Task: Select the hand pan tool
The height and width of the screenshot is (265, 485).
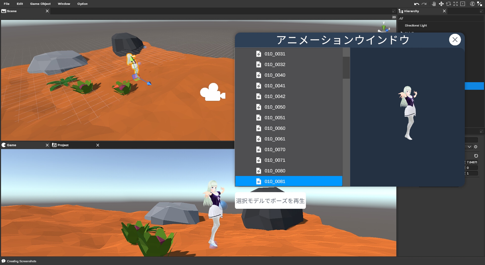Action: click(x=434, y=4)
